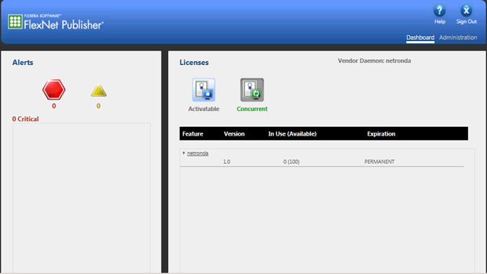Click the Expiration column header
Viewport: 487px width, 274px height.
click(381, 133)
